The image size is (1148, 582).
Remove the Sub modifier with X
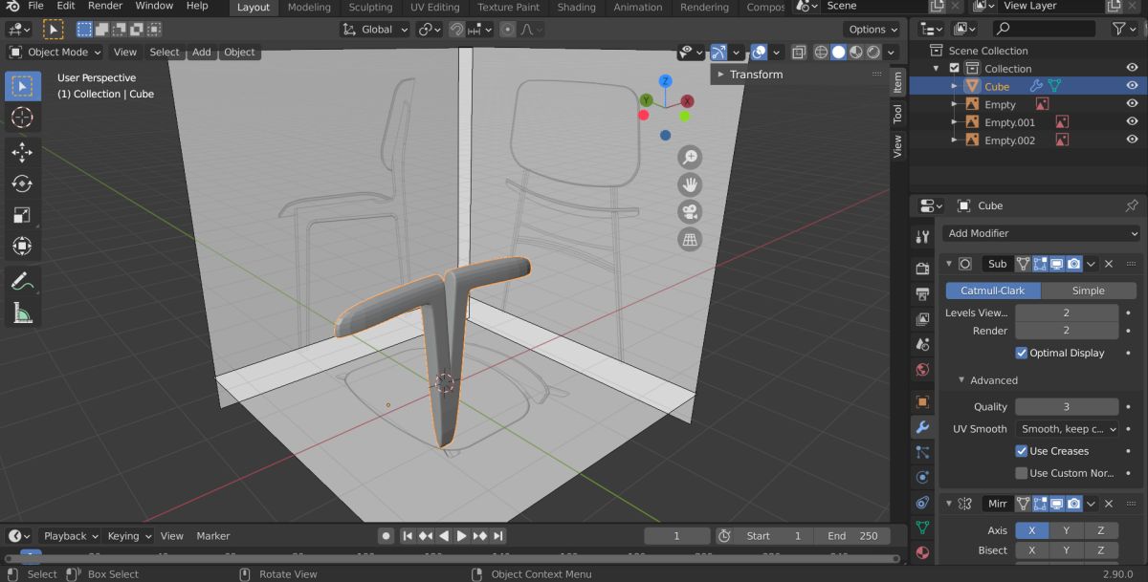click(1109, 264)
